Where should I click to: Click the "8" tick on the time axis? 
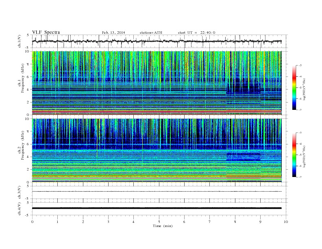point(235,222)
